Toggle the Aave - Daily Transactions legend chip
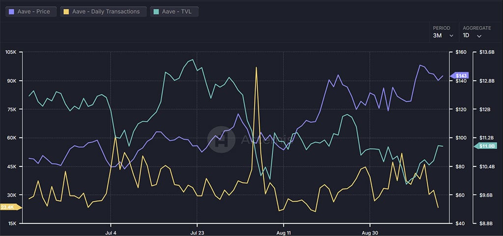Screen dimensions: 503x236 pyautogui.click(x=103, y=12)
